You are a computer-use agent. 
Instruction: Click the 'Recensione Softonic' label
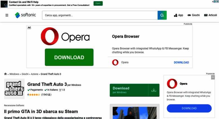[14, 105]
